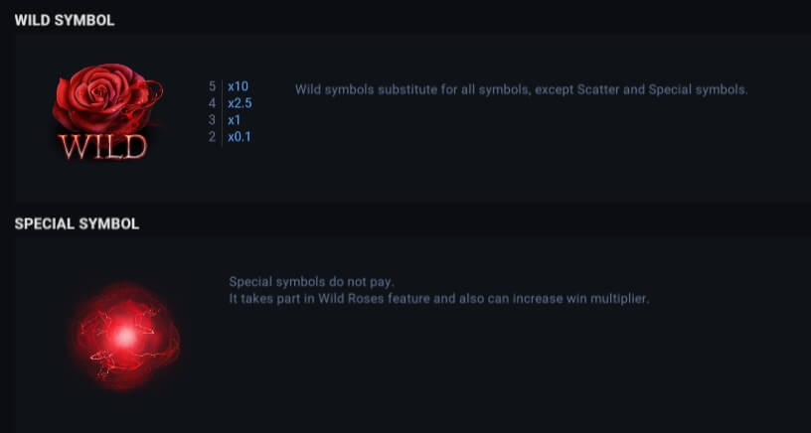Click the red rose Wild symbol icon
Screen dimensions: 811x433
(107, 111)
